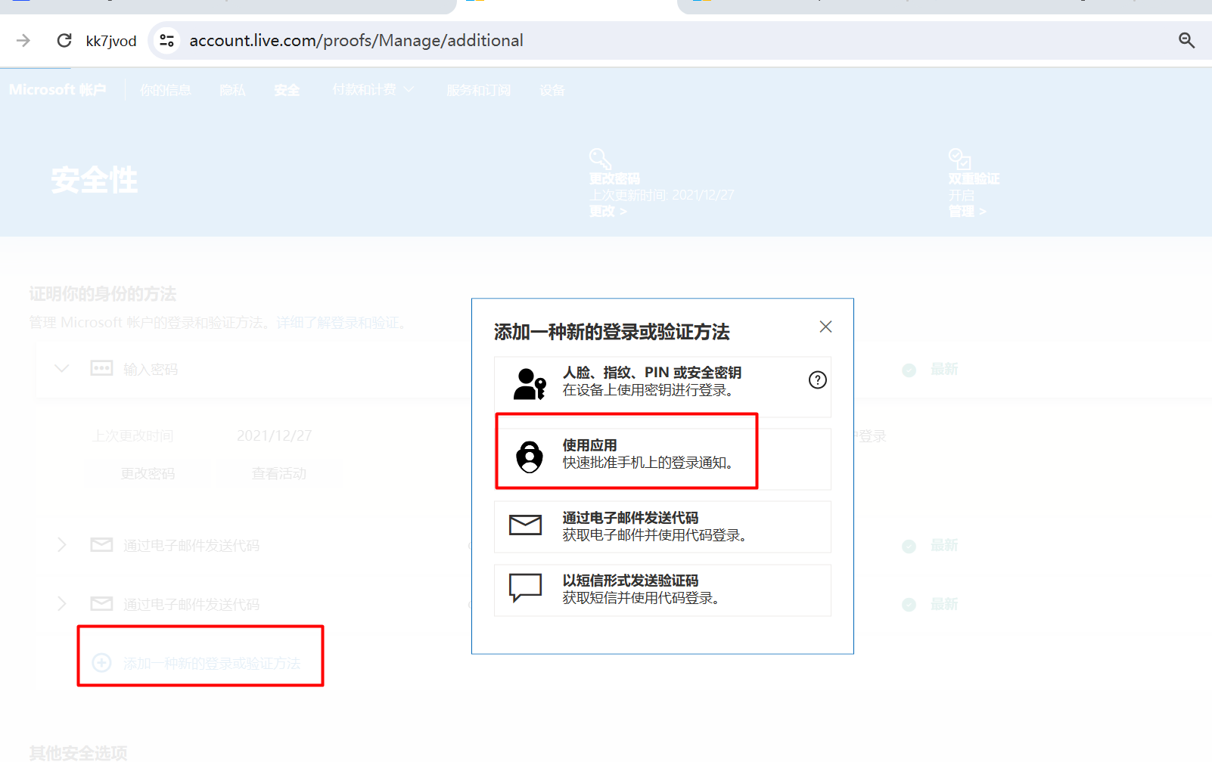Click the person with key icon
The width and height of the screenshot is (1212, 762).
click(530, 384)
